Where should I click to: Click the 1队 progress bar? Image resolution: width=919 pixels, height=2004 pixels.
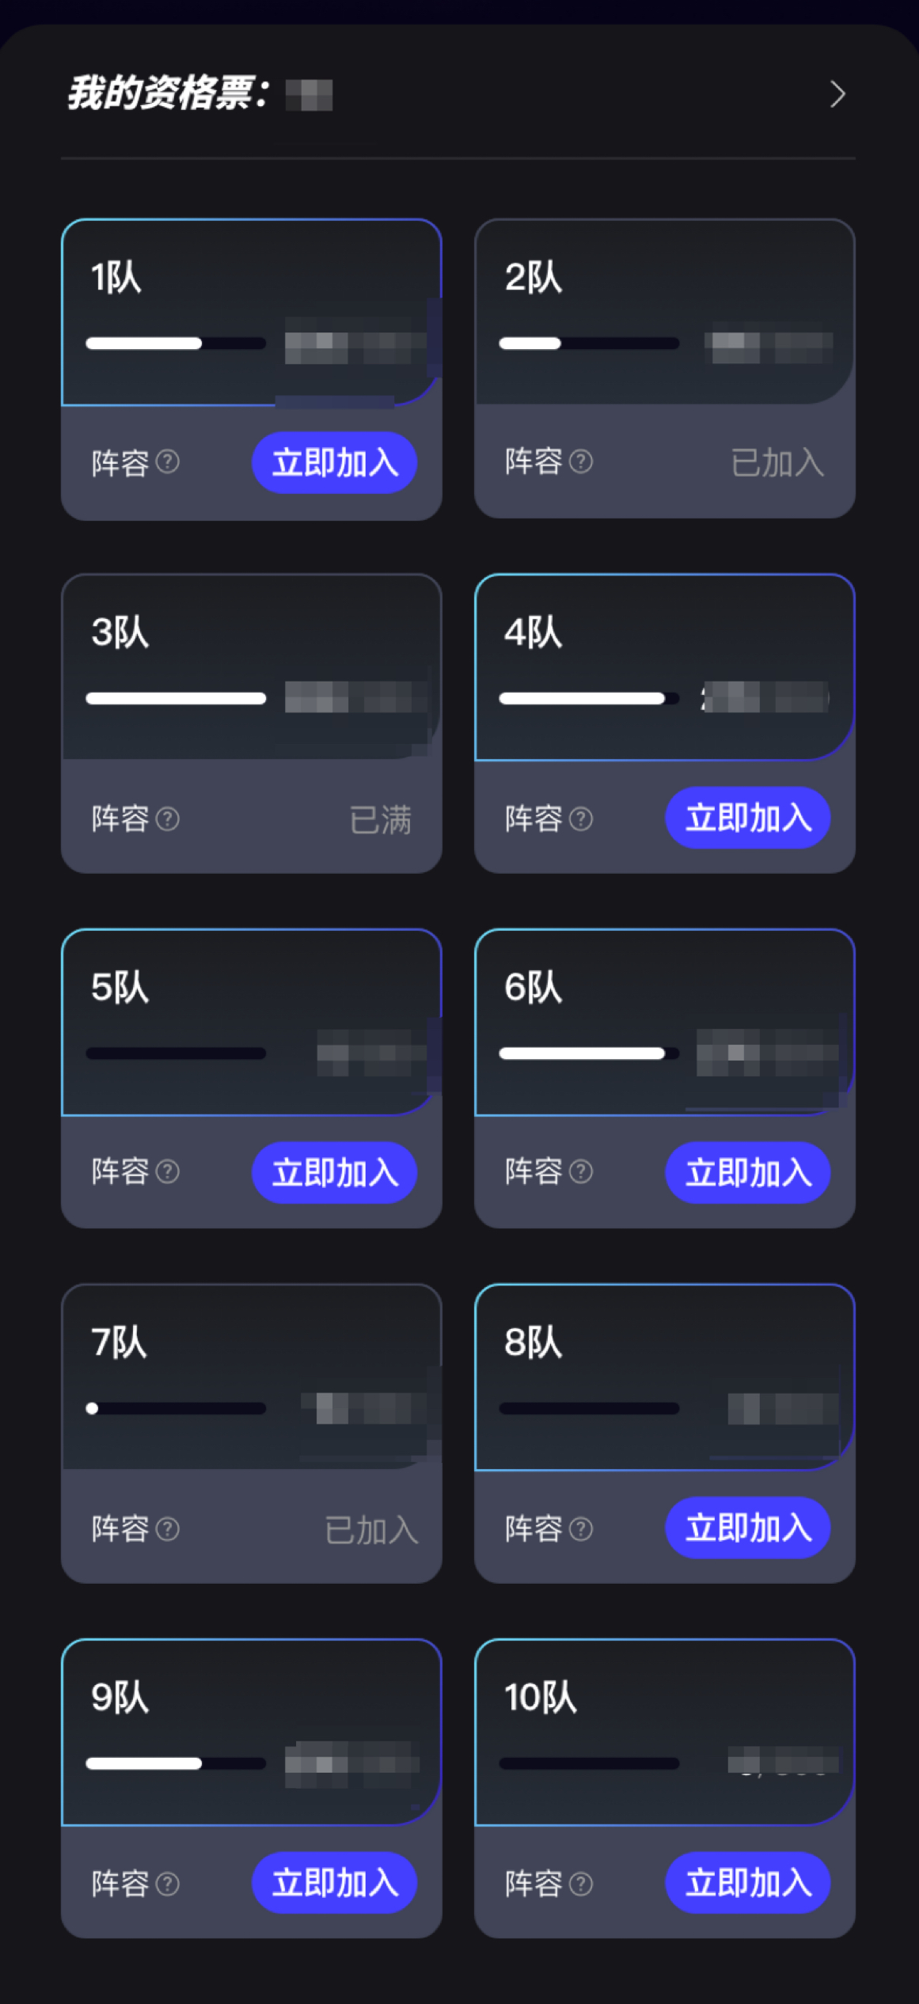[176, 343]
